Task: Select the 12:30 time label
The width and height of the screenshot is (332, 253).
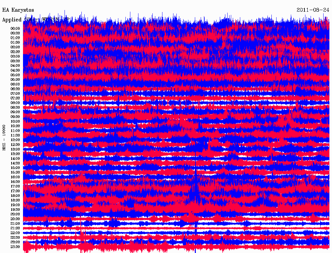Action: coord(15,145)
